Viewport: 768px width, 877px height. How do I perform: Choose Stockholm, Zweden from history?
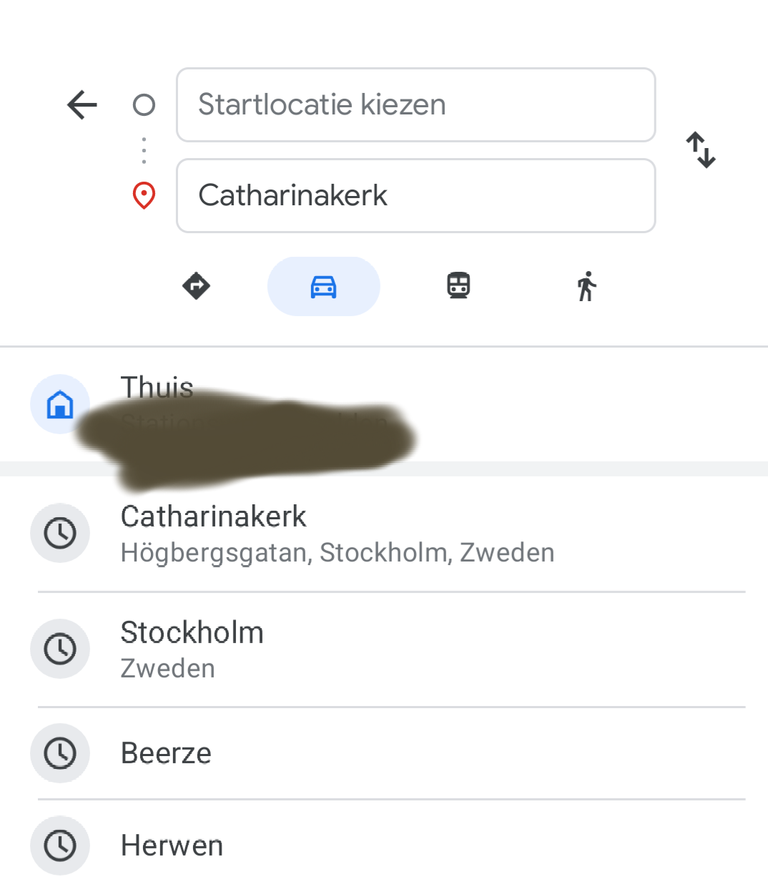(x=192, y=649)
